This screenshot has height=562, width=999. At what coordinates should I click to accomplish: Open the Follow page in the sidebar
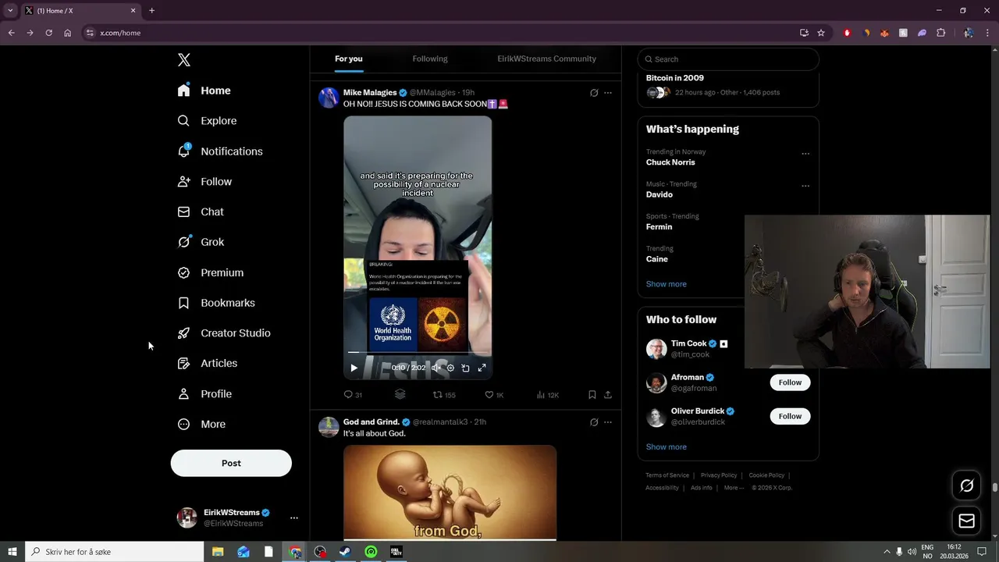204,182
